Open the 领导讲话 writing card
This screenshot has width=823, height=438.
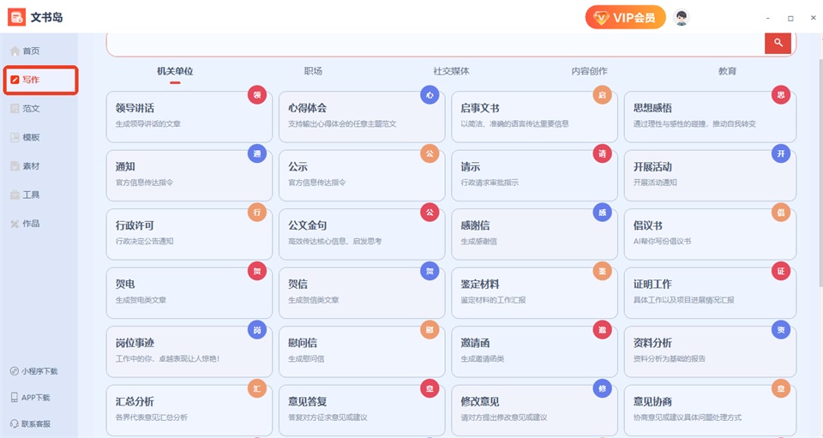pyautogui.click(x=189, y=117)
